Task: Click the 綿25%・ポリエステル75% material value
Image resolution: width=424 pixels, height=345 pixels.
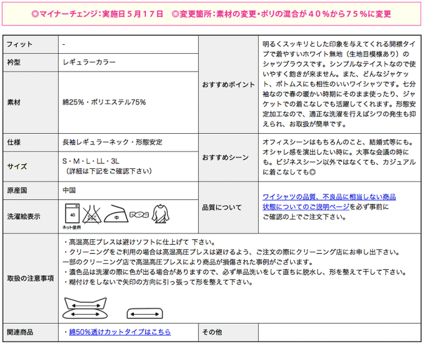Action: [x=104, y=102]
